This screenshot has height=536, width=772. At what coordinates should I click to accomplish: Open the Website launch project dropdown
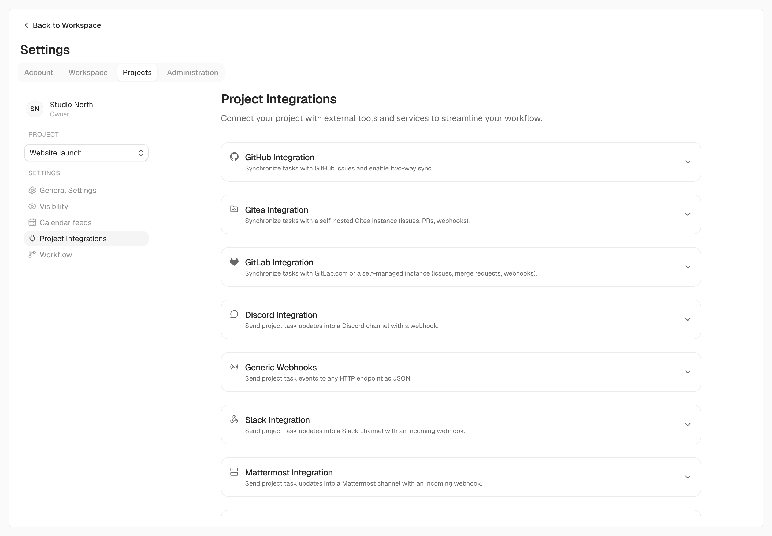pos(86,153)
